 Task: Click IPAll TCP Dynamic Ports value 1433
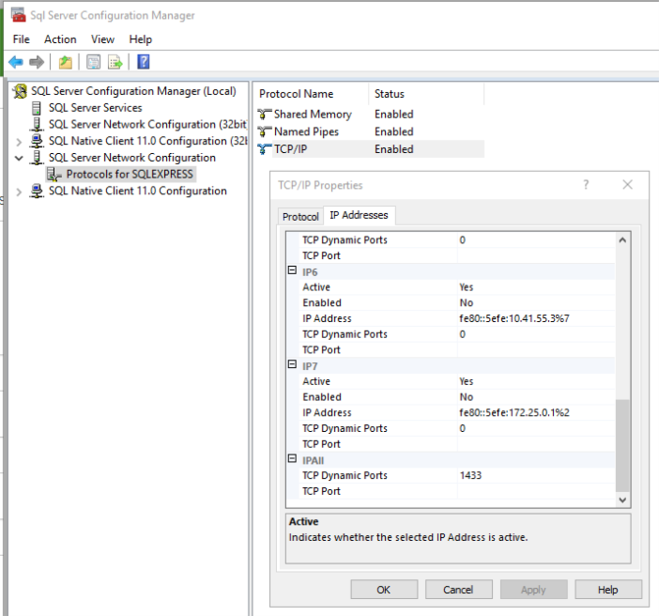coord(536,475)
